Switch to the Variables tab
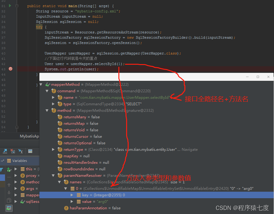 [x=19, y=161]
